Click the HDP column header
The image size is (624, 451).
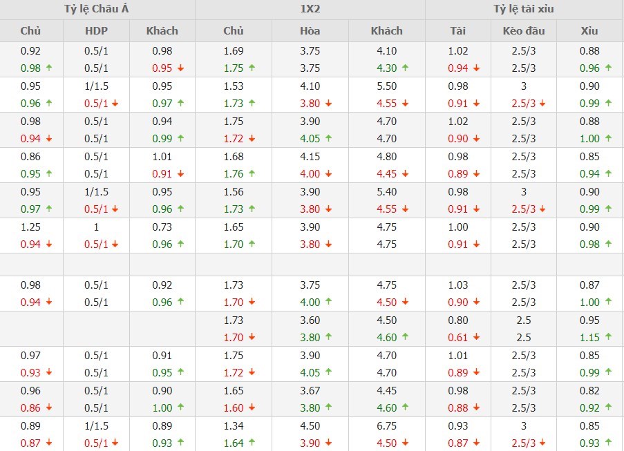(x=96, y=30)
